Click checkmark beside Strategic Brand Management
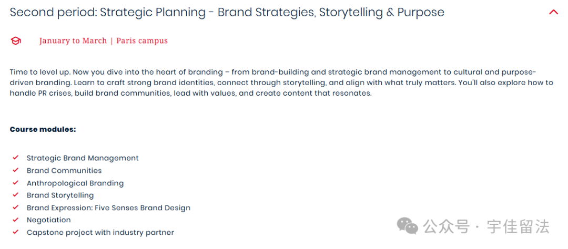Screen dimensions: 568x249 point(15,158)
